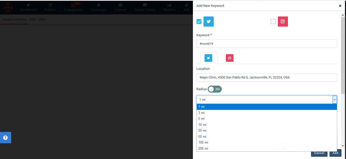The height and width of the screenshot is (159, 346).
Task: Switch to the Instagram settings tab icon
Action: point(229,58)
